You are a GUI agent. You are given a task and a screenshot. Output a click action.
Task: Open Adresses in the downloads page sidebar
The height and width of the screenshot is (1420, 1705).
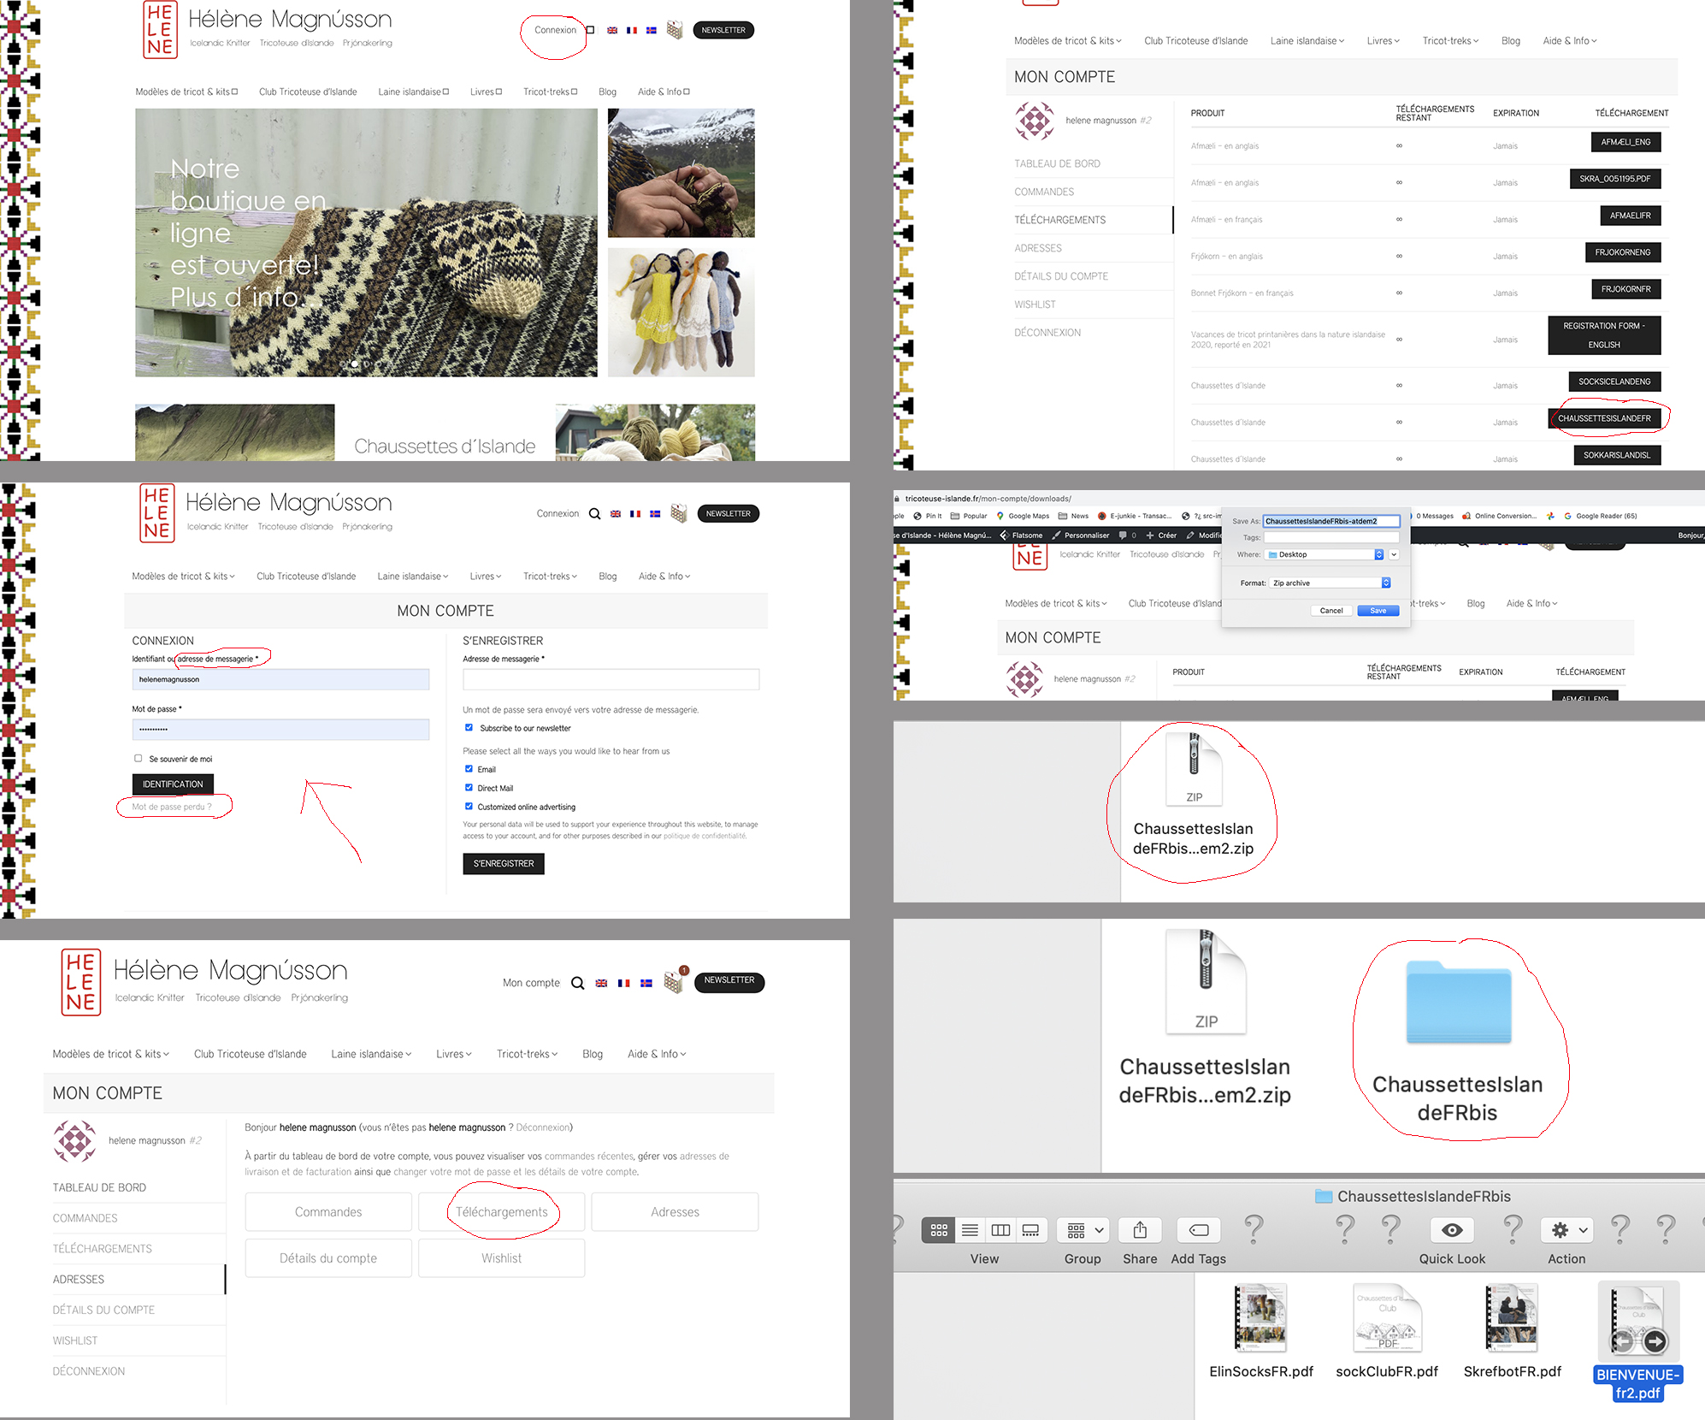click(x=1038, y=248)
